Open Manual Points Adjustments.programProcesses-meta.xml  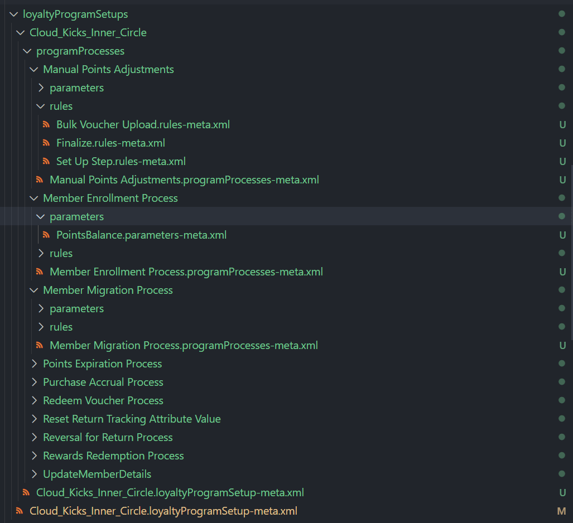pyautogui.click(x=185, y=179)
